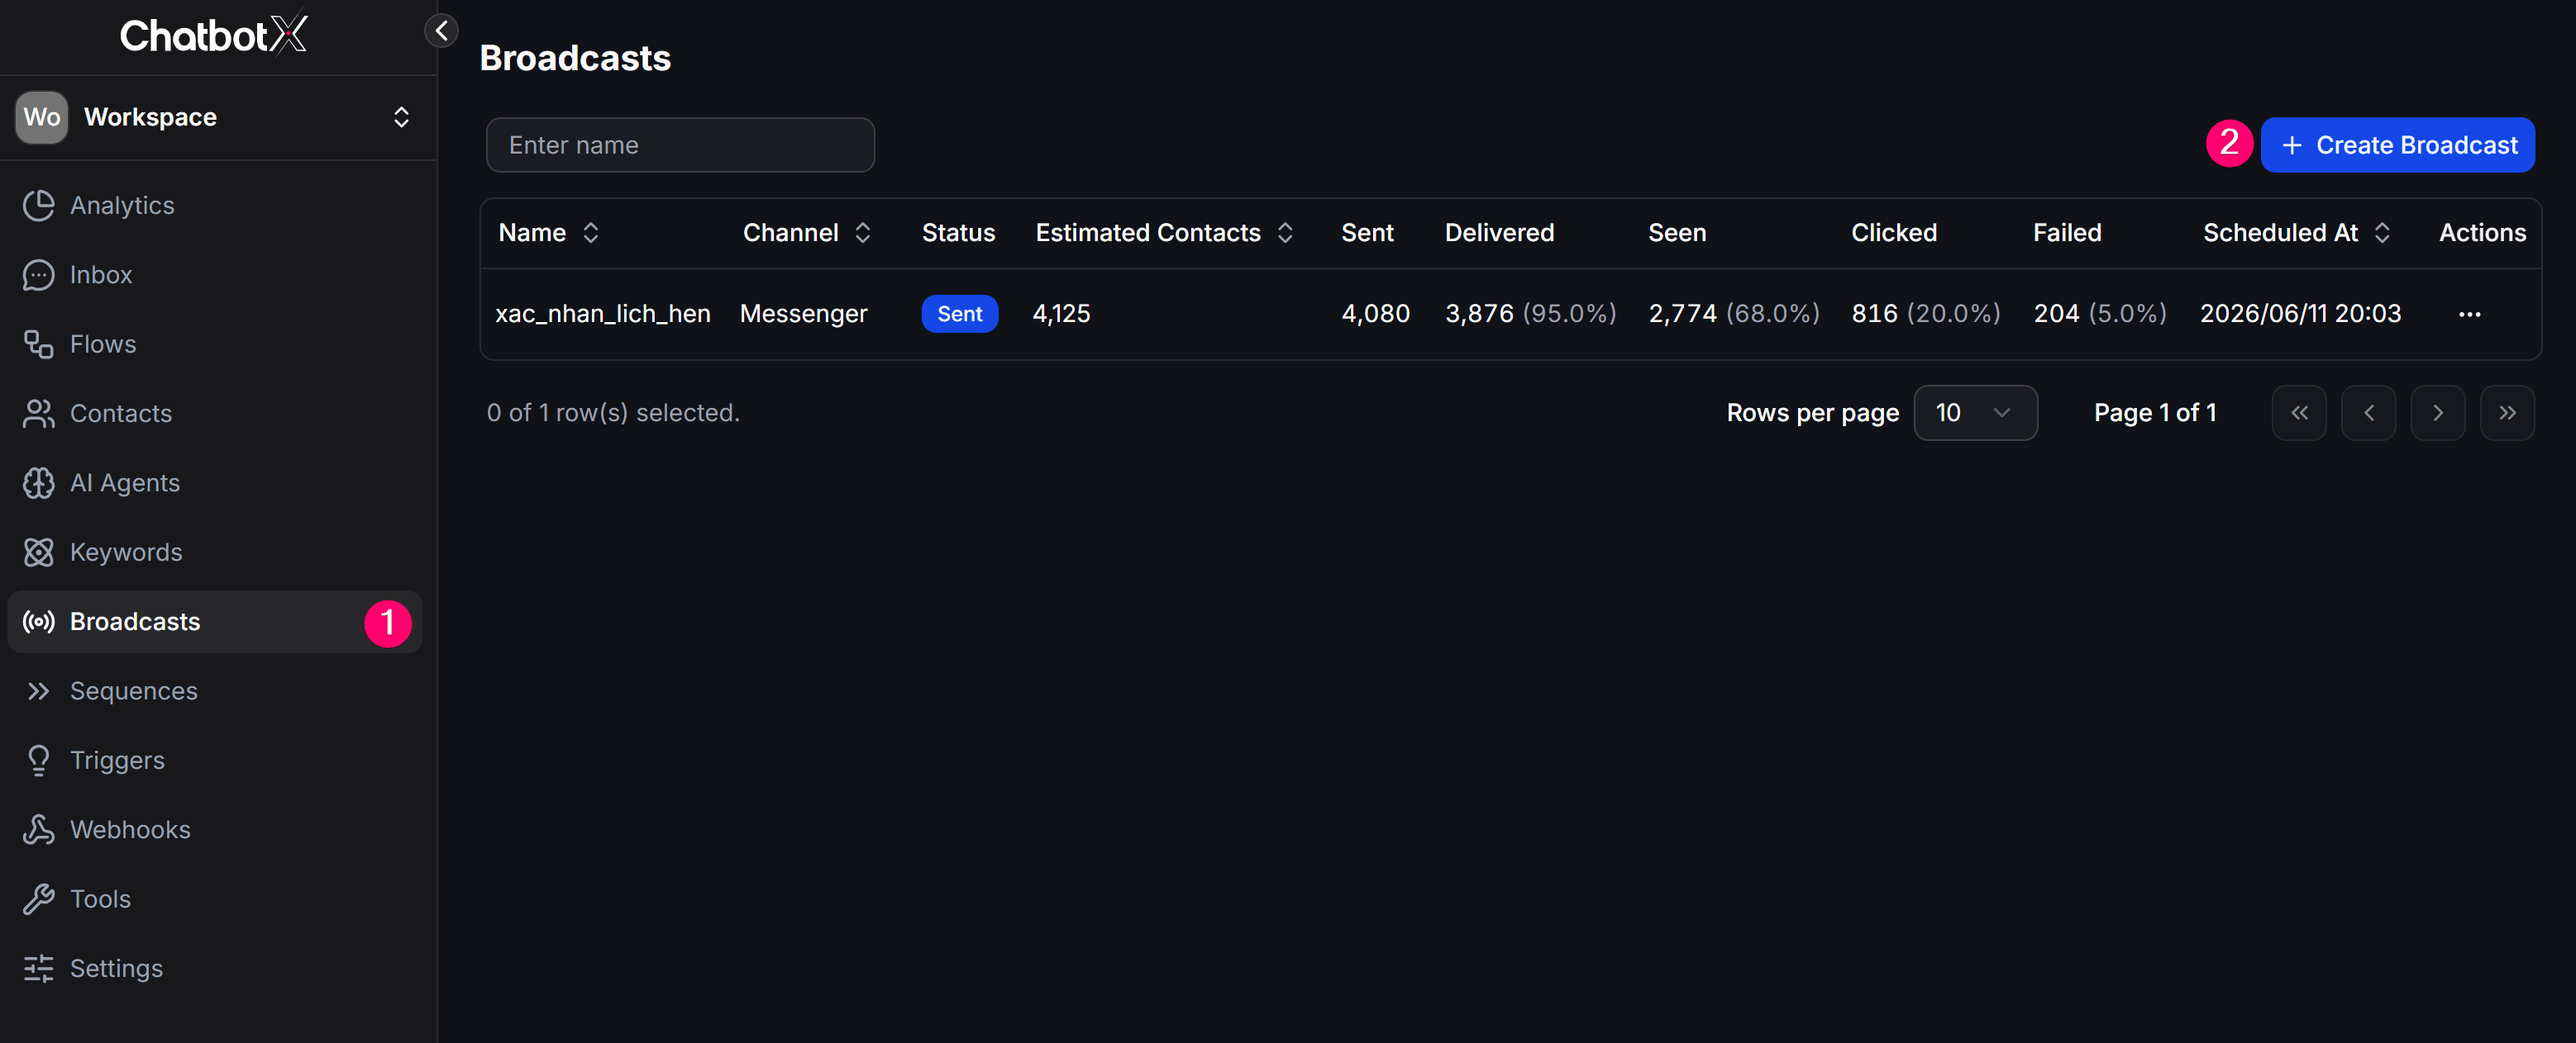Click the 4,125 estimated contacts value

(x=1061, y=314)
